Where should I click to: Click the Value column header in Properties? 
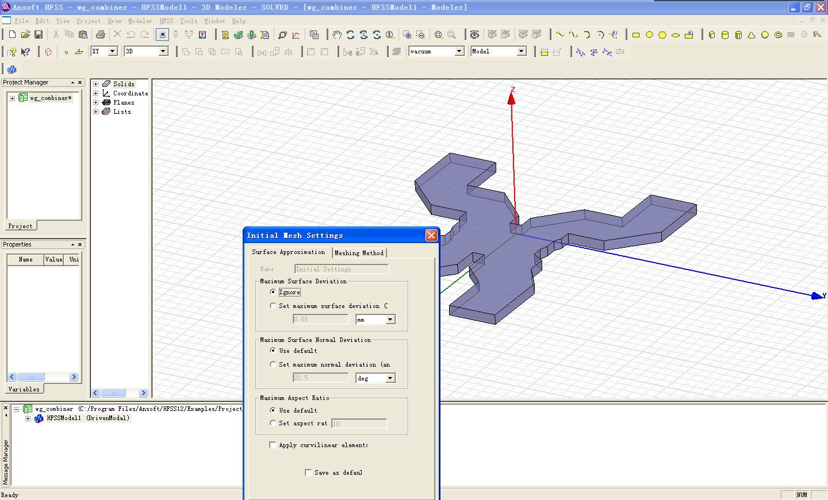tap(54, 259)
